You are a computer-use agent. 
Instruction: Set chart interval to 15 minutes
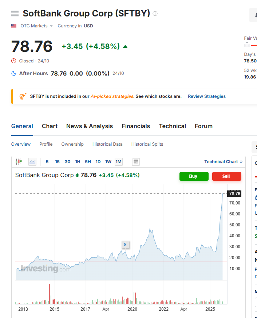click(x=57, y=162)
